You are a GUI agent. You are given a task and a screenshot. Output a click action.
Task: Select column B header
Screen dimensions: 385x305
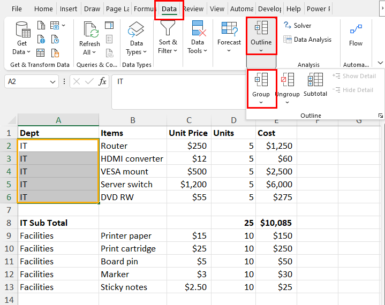(133, 120)
